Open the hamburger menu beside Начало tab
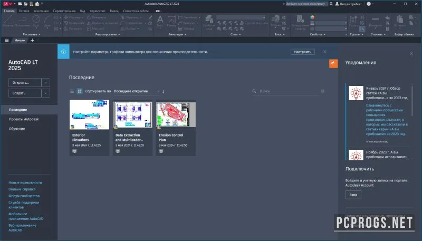 coord(7,41)
